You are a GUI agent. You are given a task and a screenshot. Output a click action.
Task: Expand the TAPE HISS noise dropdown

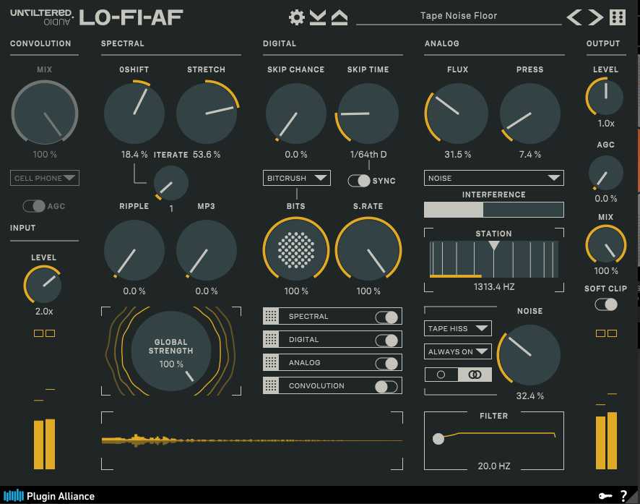(457, 328)
